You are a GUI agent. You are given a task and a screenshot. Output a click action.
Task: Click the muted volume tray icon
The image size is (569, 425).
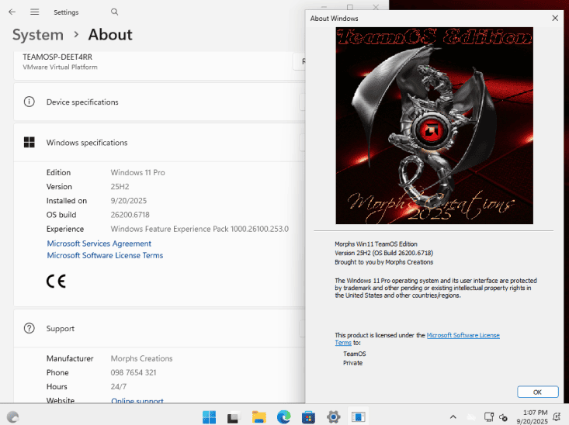(x=503, y=417)
